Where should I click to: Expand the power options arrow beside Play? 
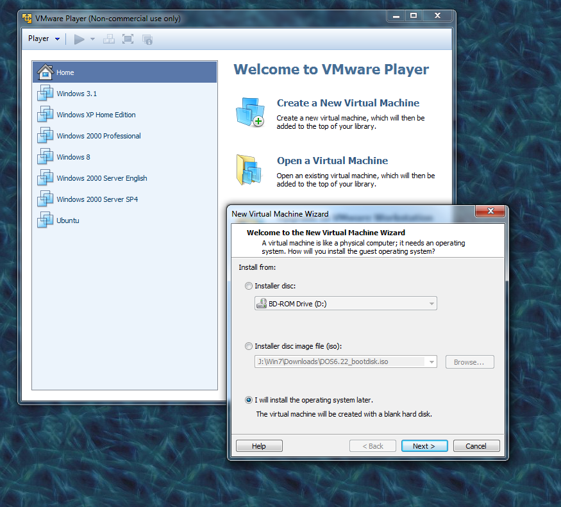point(93,39)
